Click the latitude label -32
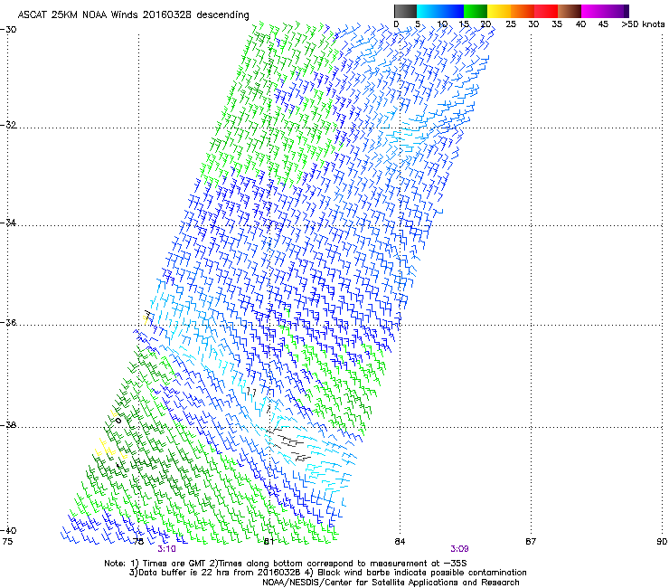Viewport: 669px width, 588px height. click(8, 125)
